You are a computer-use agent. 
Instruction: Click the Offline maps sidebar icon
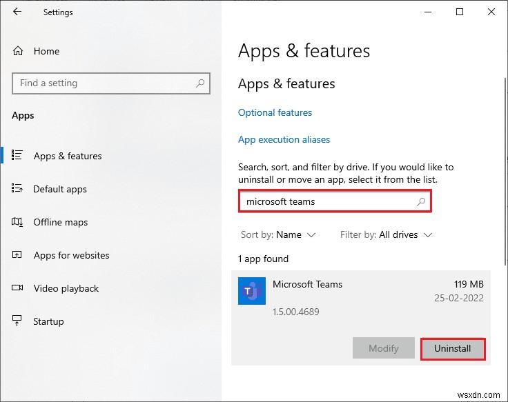18,222
